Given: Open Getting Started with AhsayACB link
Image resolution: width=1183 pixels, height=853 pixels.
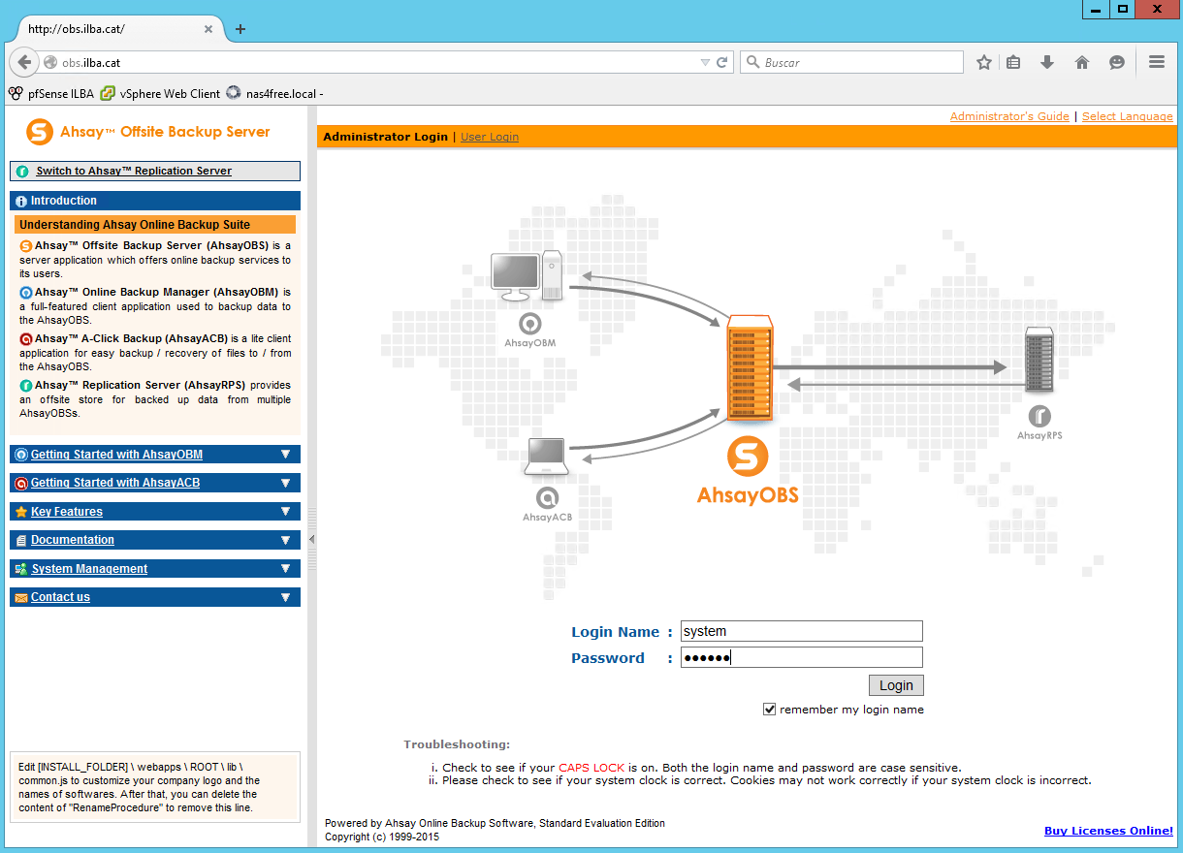Looking at the screenshot, I should tap(115, 483).
